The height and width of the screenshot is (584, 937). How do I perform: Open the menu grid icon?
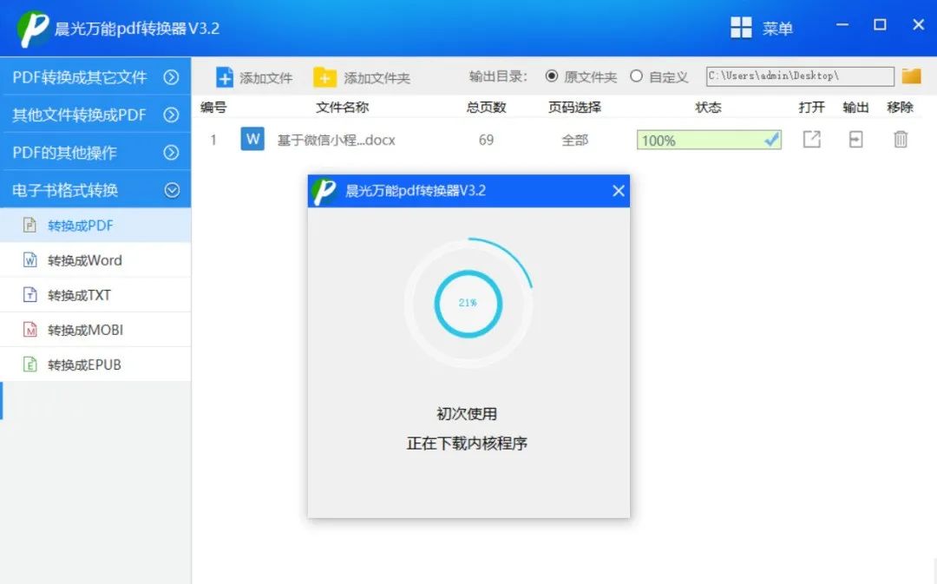(x=741, y=28)
